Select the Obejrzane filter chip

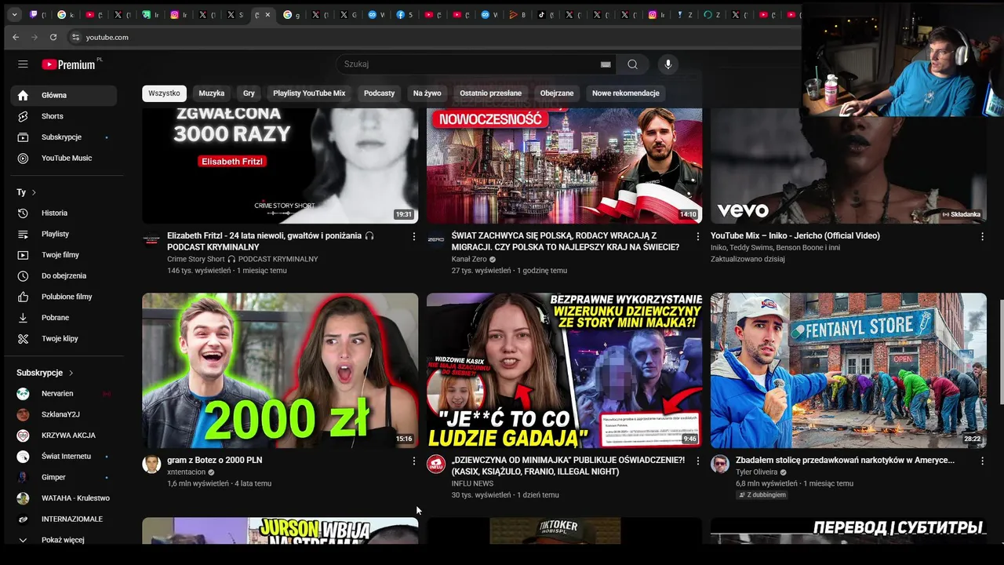click(557, 93)
